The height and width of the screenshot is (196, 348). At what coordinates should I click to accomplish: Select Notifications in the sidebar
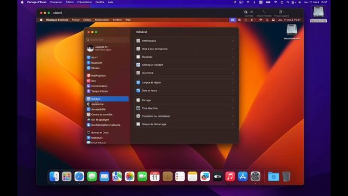[x=107, y=76]
